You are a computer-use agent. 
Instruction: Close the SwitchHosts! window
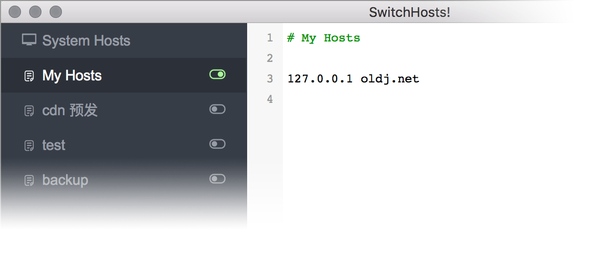pos(15,12)
